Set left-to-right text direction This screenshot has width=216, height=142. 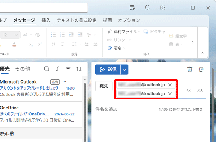pyautogui.click(x=86, y=44)
